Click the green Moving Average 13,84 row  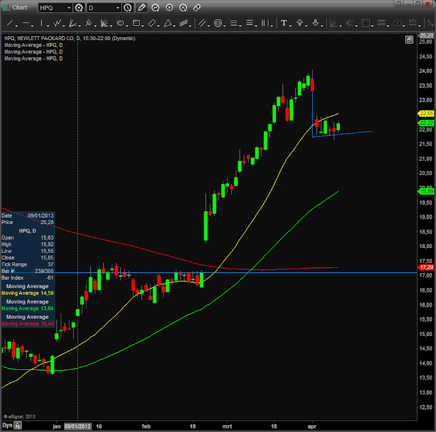point(27,308)
